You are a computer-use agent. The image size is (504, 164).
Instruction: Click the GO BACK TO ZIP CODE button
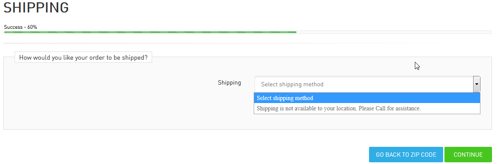click(406, 155)
